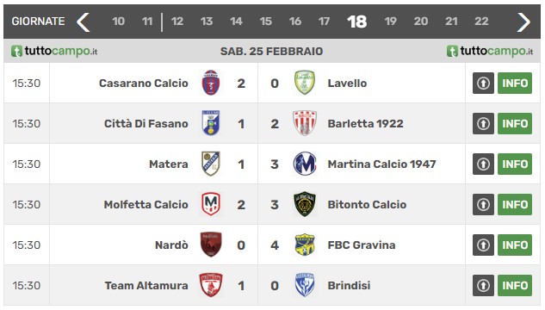Click the FBC Gravina team crest

(305, 245)
